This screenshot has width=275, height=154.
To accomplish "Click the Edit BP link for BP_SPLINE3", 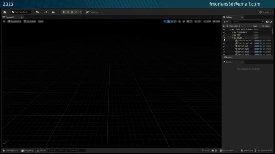I will [257, 52].
